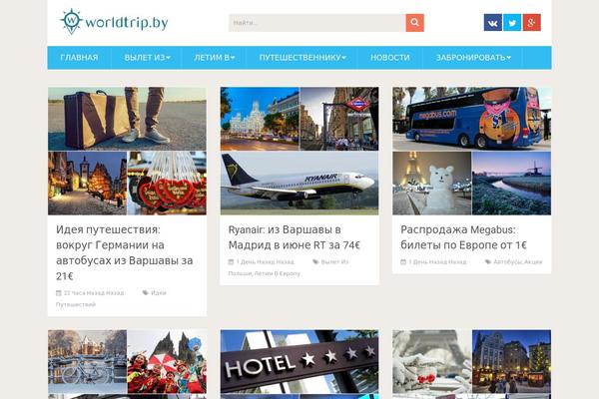The height and width of the screenshot is (399, 599).
Task: Open the Google Plus social icon
Action: point(531,23)
